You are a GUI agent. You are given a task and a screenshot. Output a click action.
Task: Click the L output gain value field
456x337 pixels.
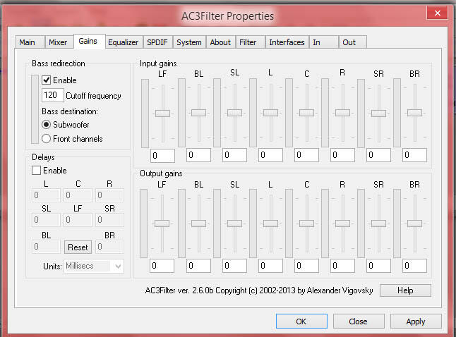point(271,266)
